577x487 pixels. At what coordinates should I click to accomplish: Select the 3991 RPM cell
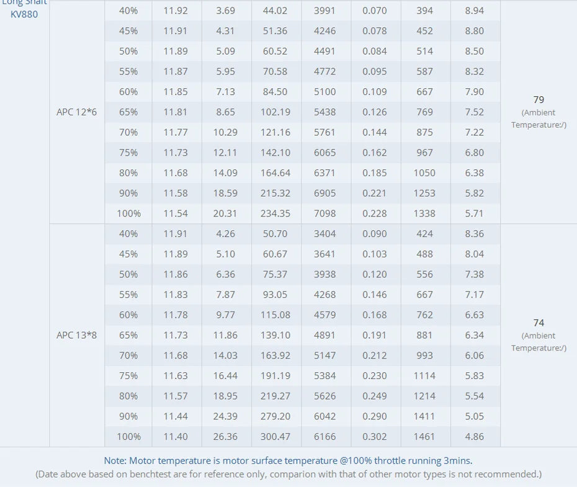click(324, 11)
